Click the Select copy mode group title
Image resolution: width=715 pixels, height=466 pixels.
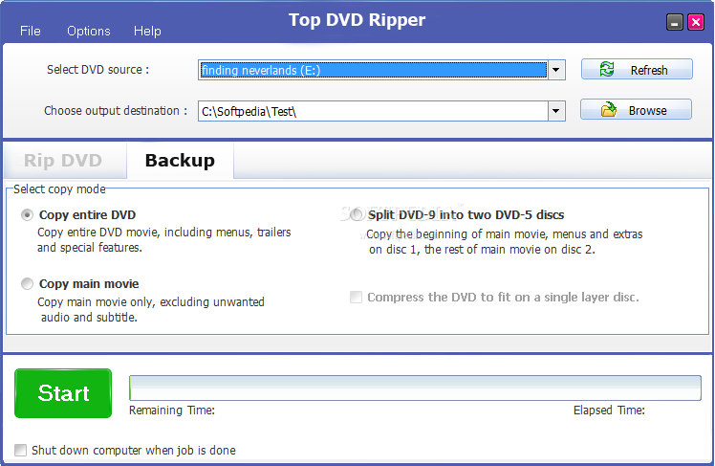pyautogui.click(x=59, y=189)
